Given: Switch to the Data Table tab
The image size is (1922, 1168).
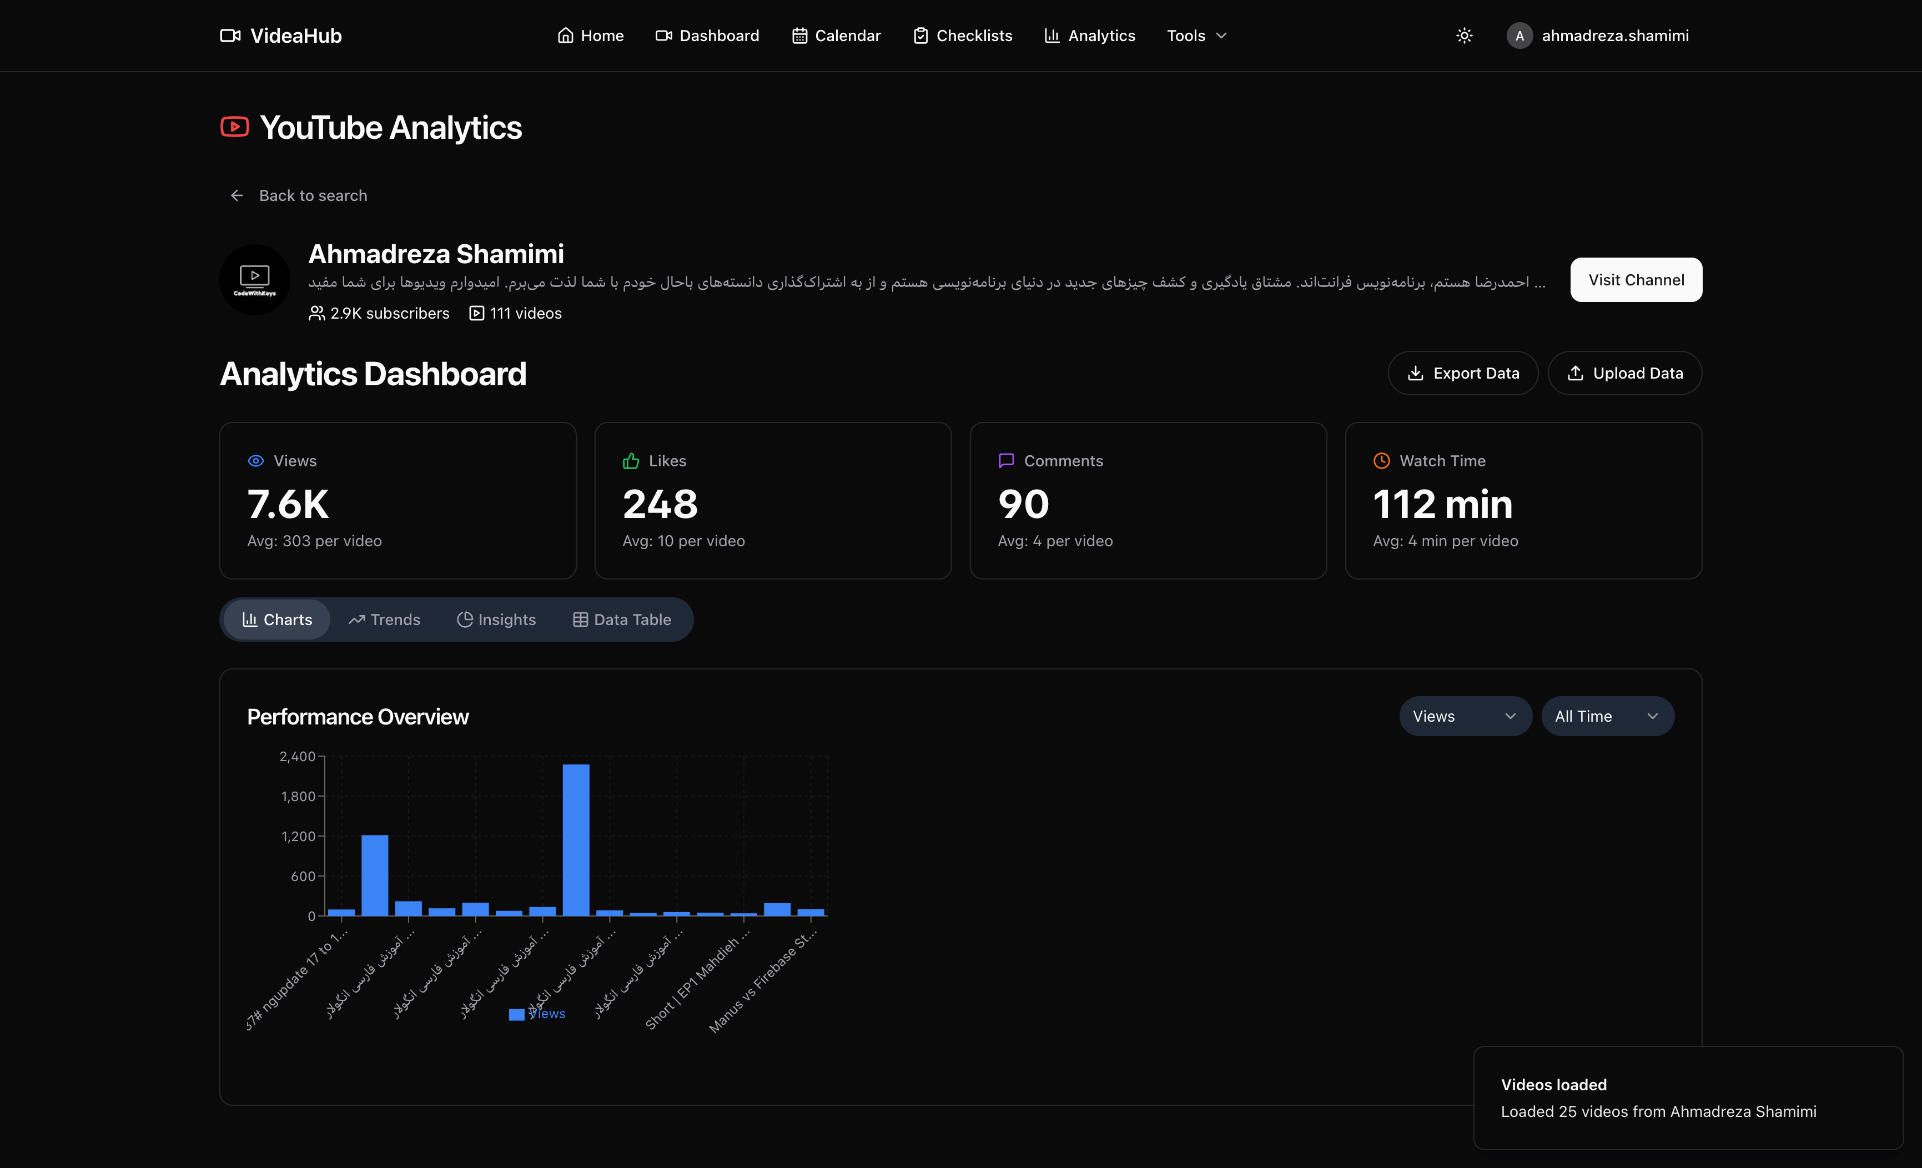Looking at the screenshot, I should pyautogui.click(x=622, y=620).
